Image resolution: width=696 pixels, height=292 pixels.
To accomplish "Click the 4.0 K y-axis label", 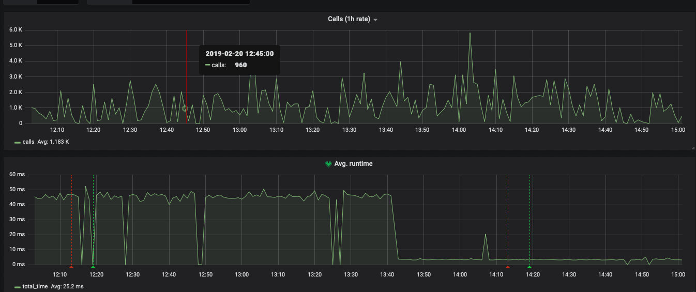I will (x=16, y=61).
